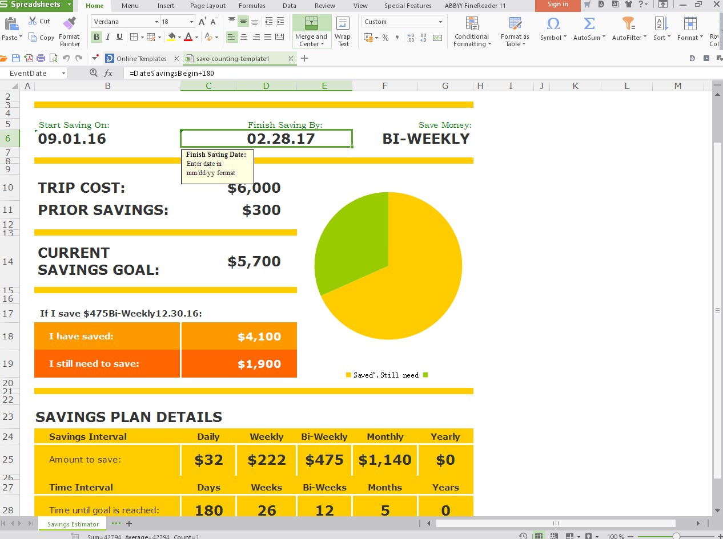Viewport: 723px width, 539px height.
Task: Toggle Italic formatting
Action: pyautogui.click(x=108, y=37)
